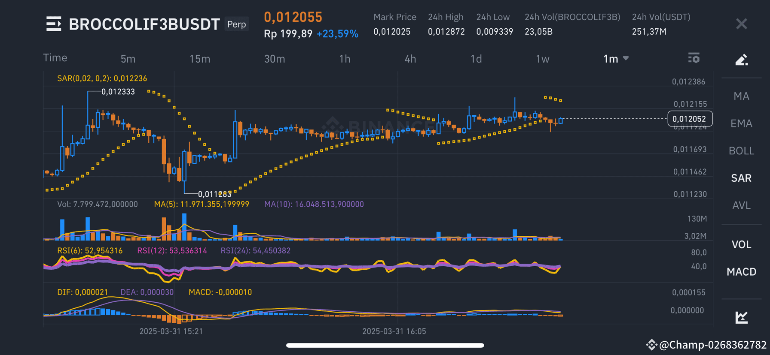Expand the 1m interval dropdown arrow
Image resolution: width=770 pixels, height=355 pixels.
[626, 58]
